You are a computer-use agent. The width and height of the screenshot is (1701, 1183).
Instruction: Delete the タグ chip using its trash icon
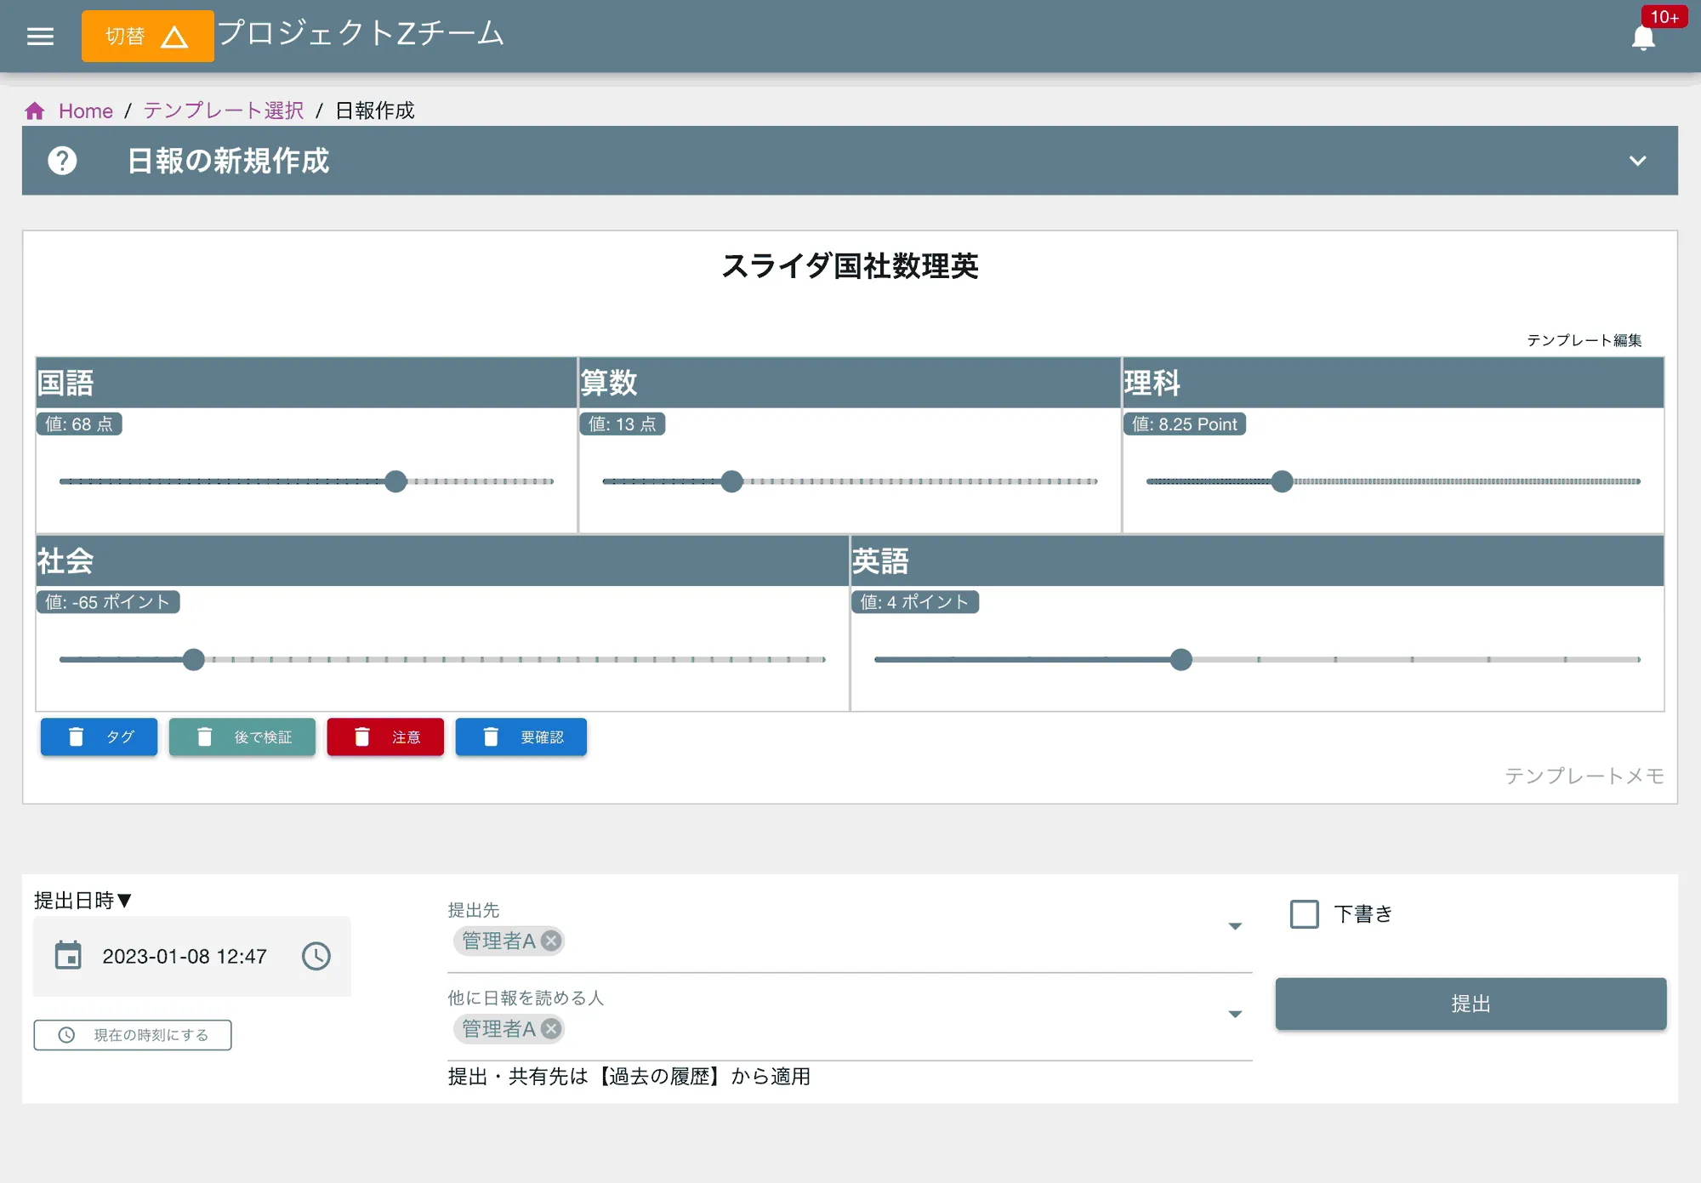[76, 737]
